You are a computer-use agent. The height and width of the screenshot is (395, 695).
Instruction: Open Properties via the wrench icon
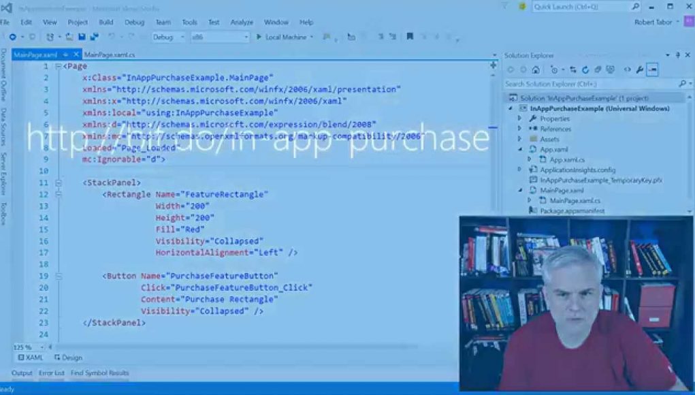tap(640, 69)
